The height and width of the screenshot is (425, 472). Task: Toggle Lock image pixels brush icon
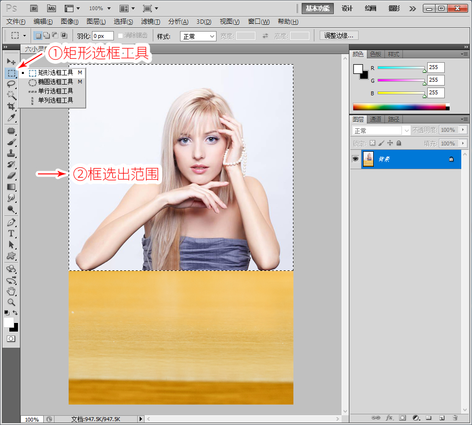381,143
